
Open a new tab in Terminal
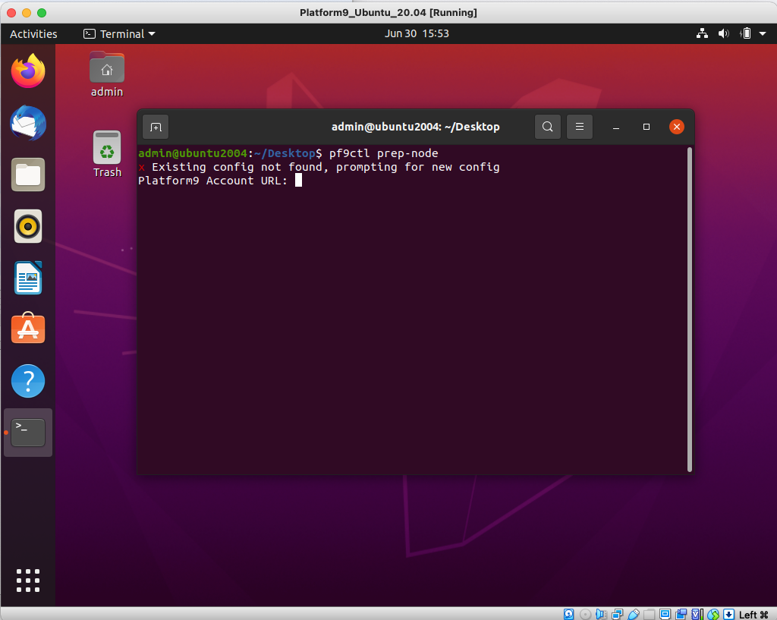point(155,127)
